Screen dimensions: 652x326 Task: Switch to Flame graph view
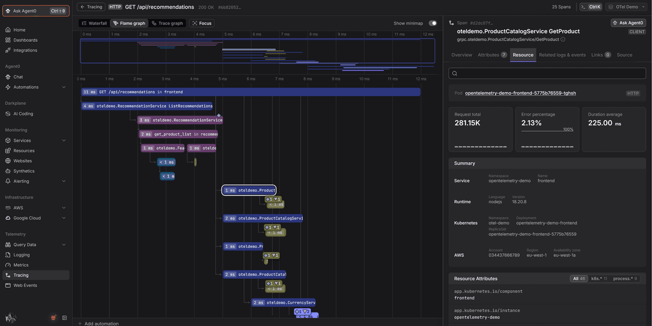pos(129,23)
